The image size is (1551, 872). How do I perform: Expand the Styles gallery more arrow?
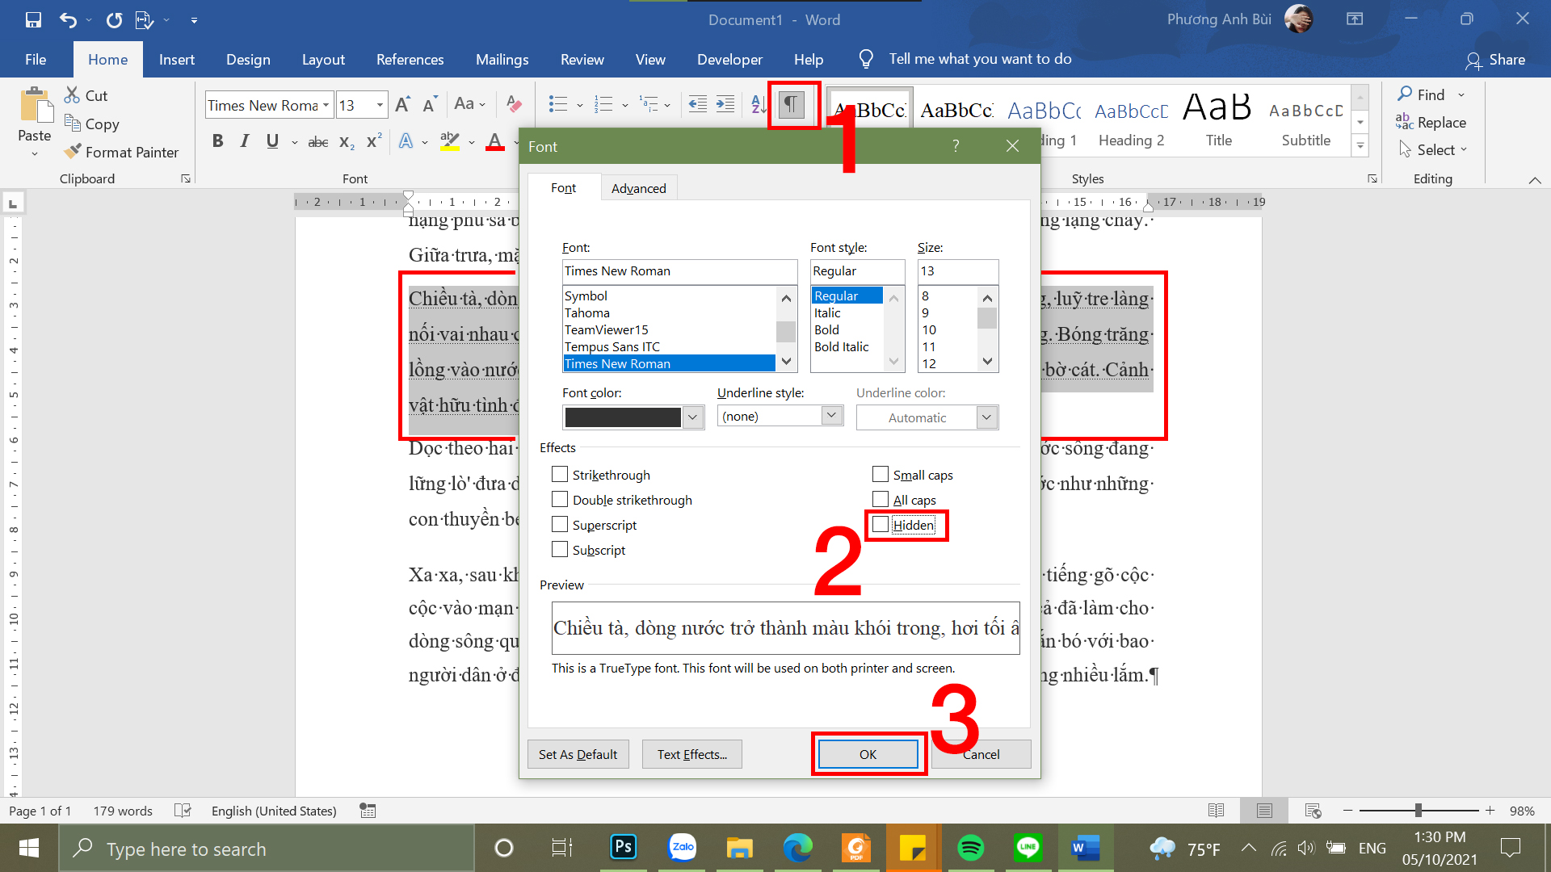tap(1360, 146)
